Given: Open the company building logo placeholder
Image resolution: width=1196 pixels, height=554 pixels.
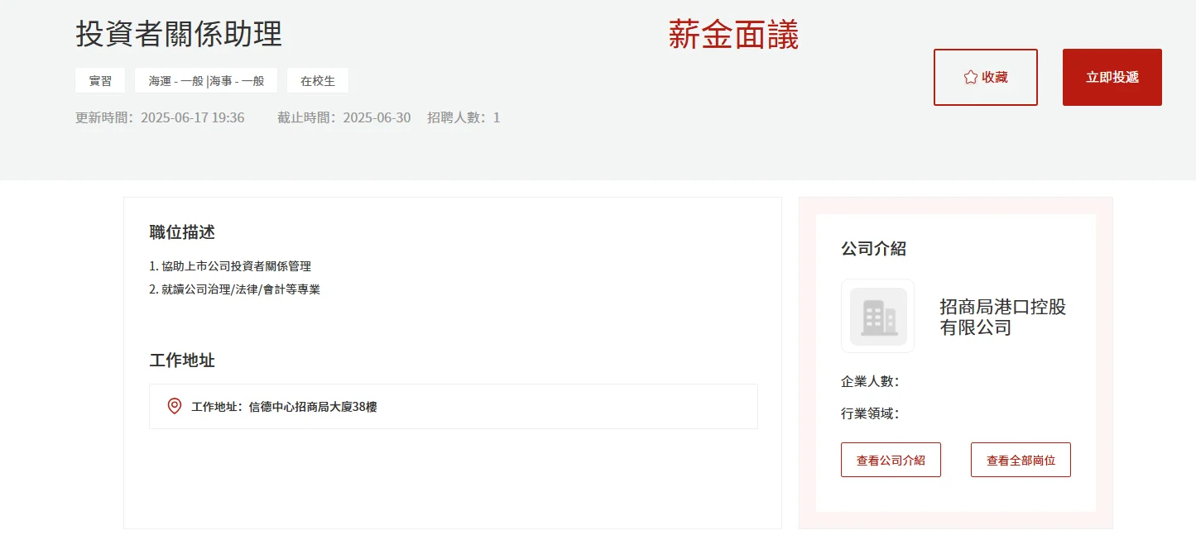Looking at the screenshot, I should 877,316.
